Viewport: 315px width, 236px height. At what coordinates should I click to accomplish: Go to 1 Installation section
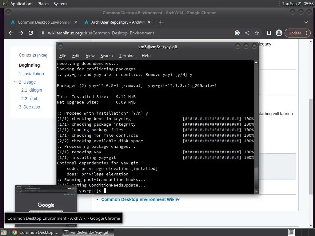(31, 74)
